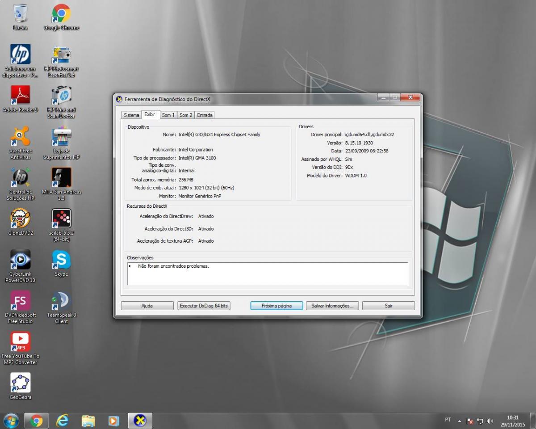Open the volume speaker tray icon

pos(490,421)
